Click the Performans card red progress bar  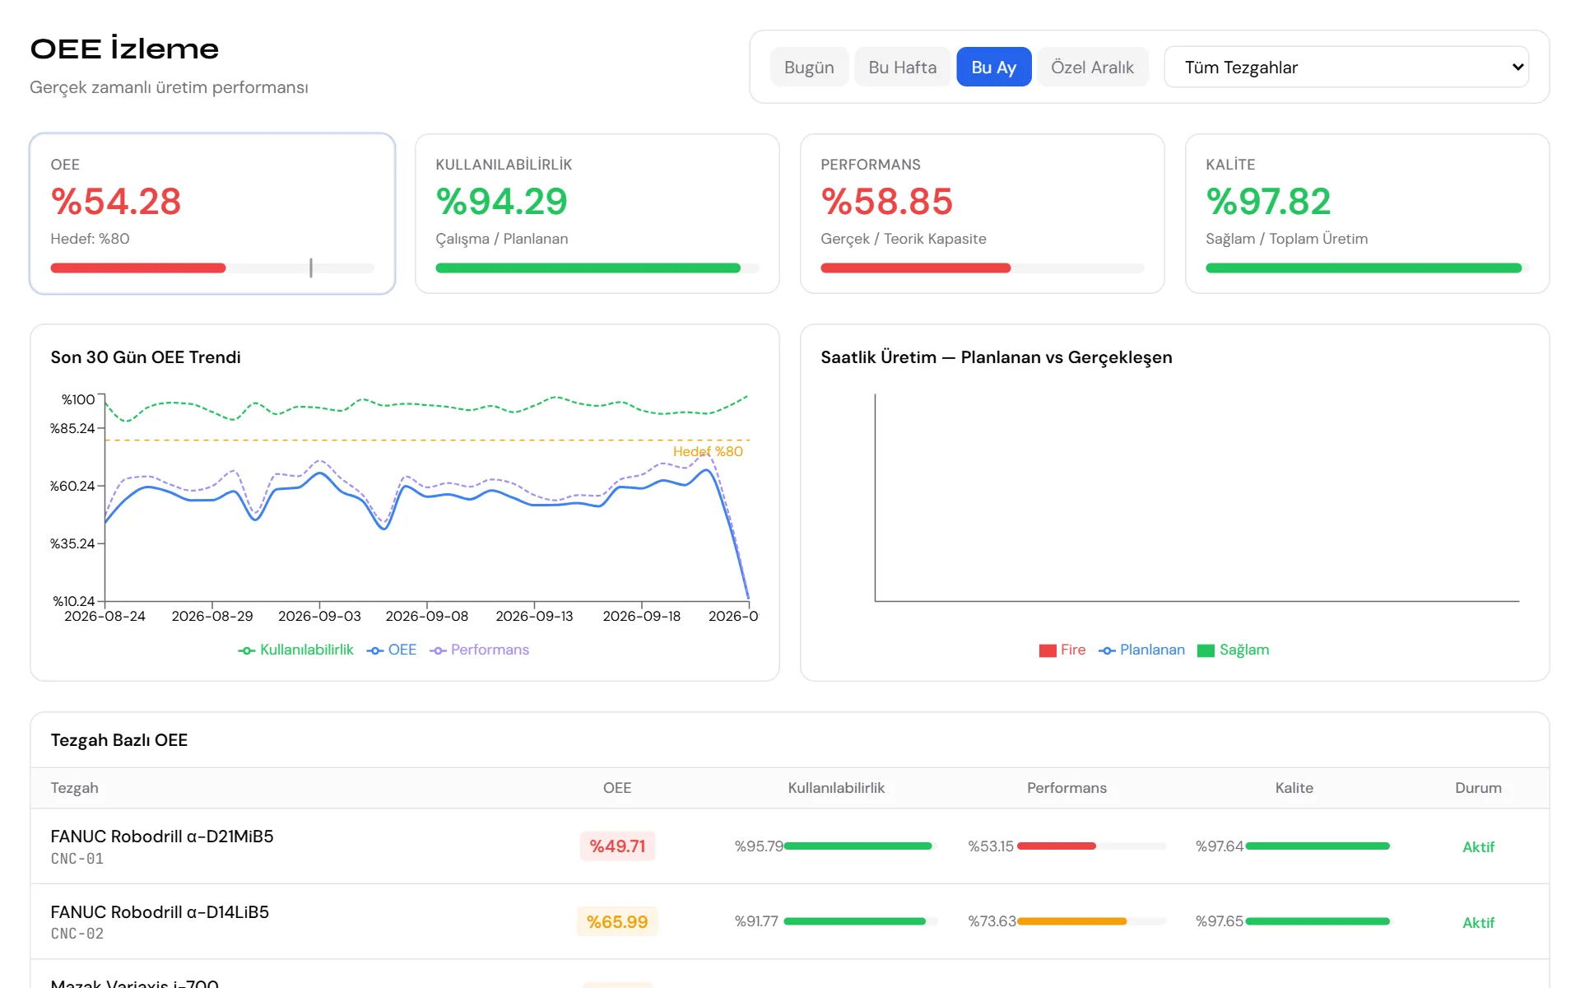[x=916, y=268]
